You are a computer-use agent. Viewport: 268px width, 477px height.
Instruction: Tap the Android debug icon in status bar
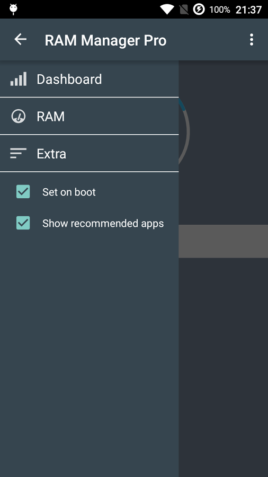13,10
